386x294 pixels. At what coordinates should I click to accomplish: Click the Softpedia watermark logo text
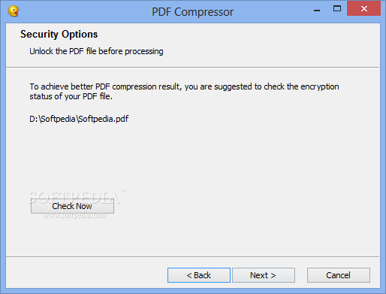point(75,197)
